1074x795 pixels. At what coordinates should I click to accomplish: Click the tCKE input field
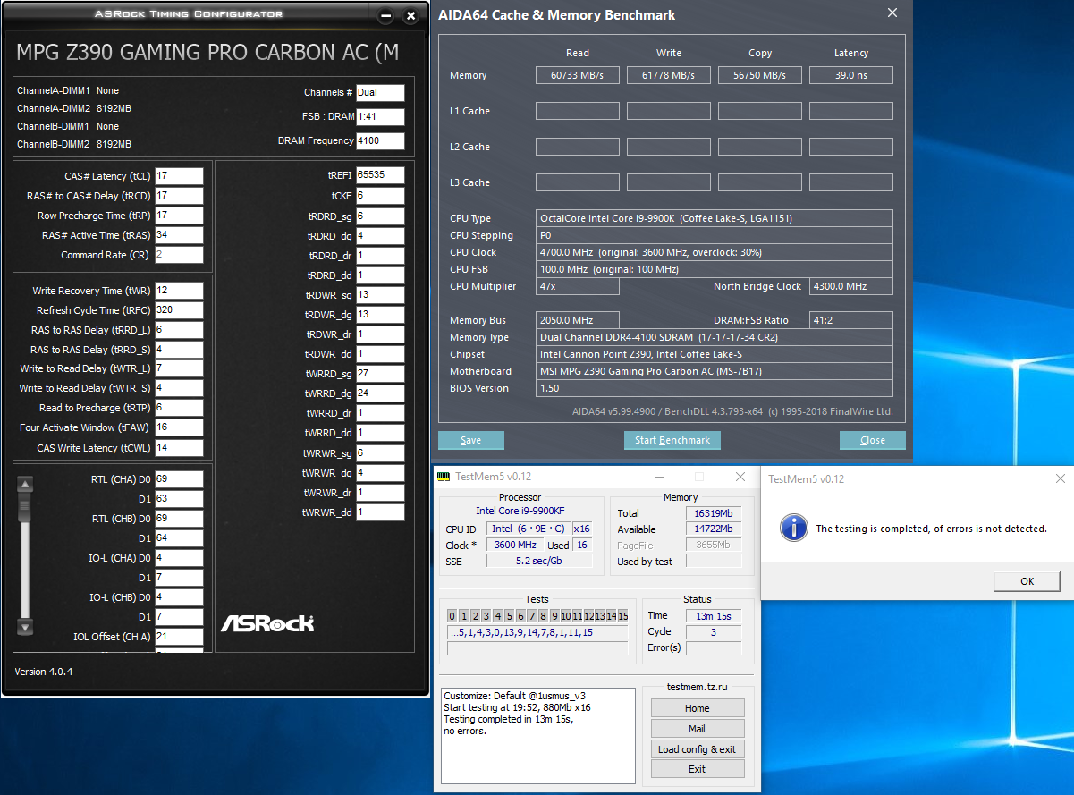pyautogui.click(x=380, y=195)
